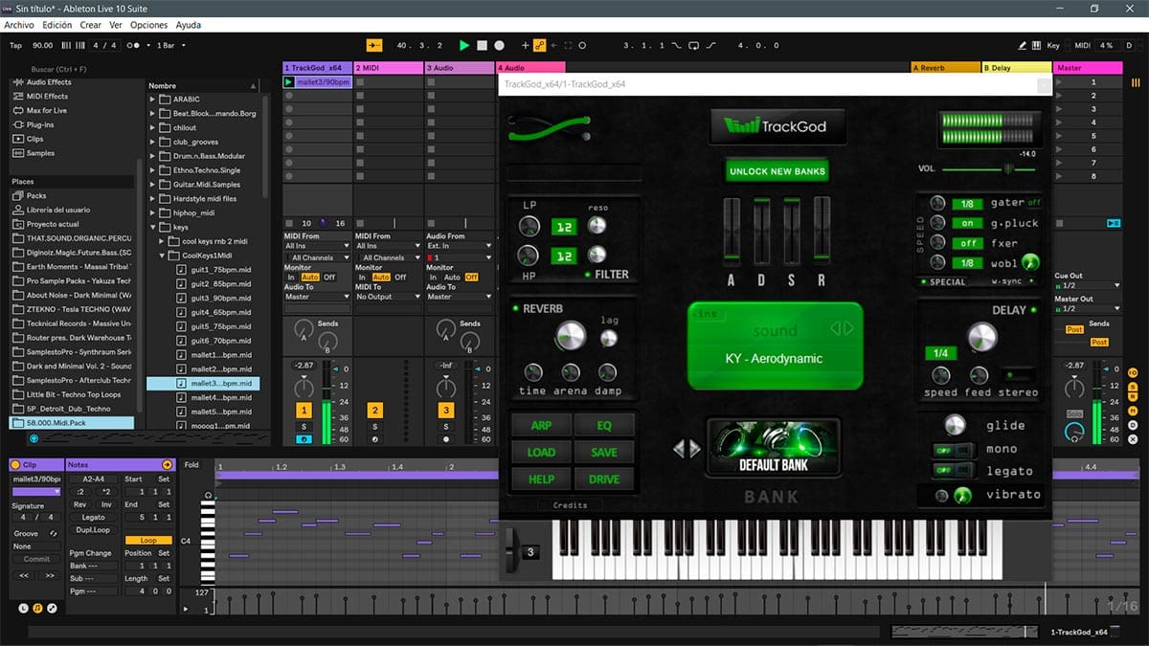Toggle the legato OFF/ON switch in TrackGod
Image resolution: width=1149 pixels, height=646 pixels.
coord(954,471)
